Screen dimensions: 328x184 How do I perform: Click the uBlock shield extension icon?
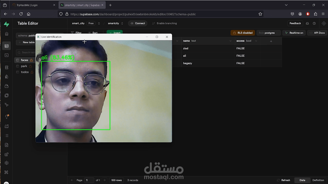click(x=308, y=14)
